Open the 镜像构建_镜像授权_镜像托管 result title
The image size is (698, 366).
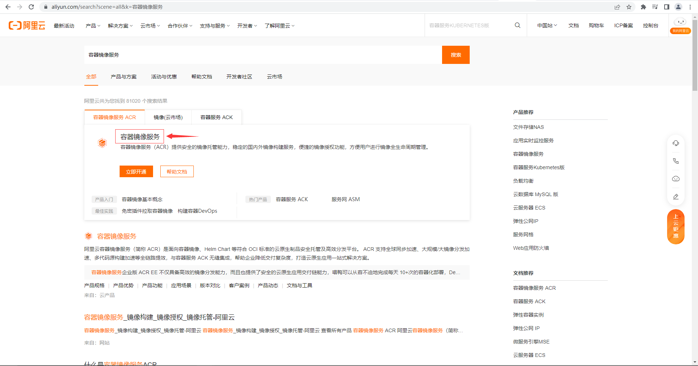pyautogui.click(x=159, y=317)
